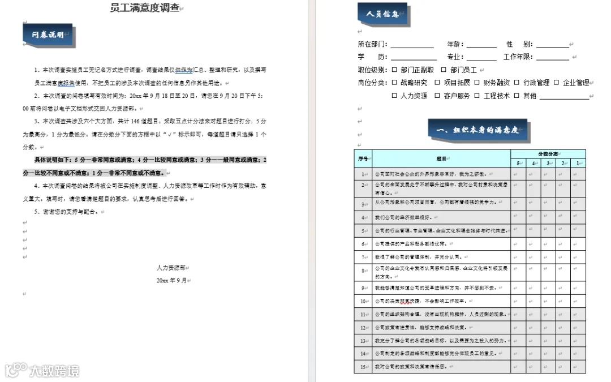Click question 15 text 我对公司的政策和决策有信任感
The height and width of the screenshot is (382, 611).
[411, 366]
